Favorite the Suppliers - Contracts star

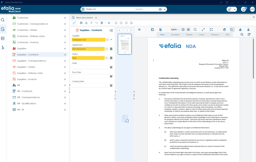(x=65, y=55)
